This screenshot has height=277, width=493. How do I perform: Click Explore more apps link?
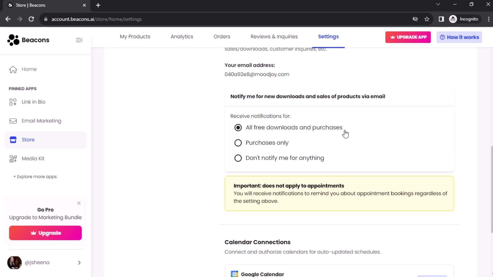(35, 177)
